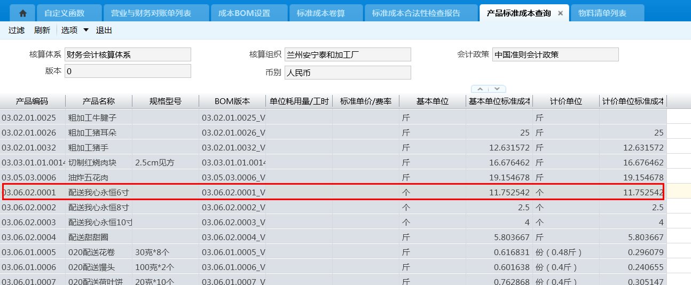The width and height of the screenshot is (691, 285).
Task: Click 计价单位标准成本 column header
Action: pyautogui.click(x=633, y=101)
